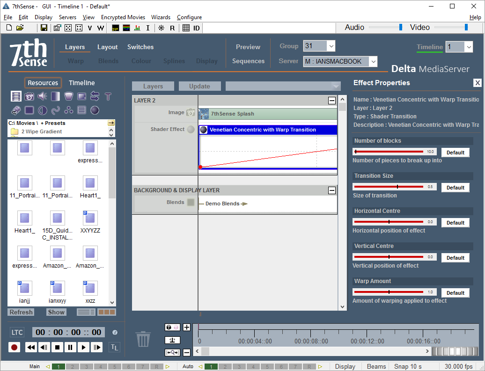The image size is (485, 371).
Task: Toggle the TL button by transport controls
Action: point(114,347)
